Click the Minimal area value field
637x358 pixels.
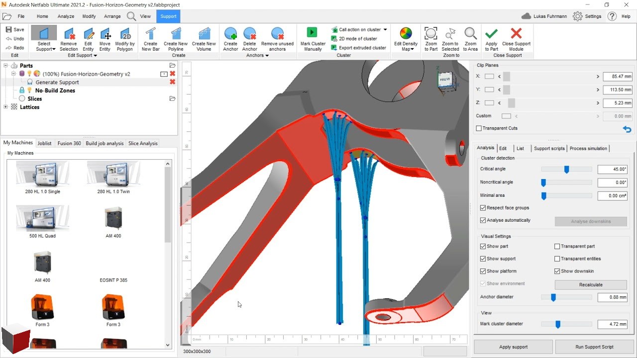612,196
